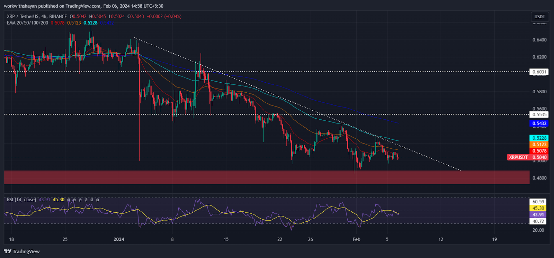The height and width of the screenshot is (258, 554).
Task: Click the date 25 on time axis
Action: coord(65,239)
